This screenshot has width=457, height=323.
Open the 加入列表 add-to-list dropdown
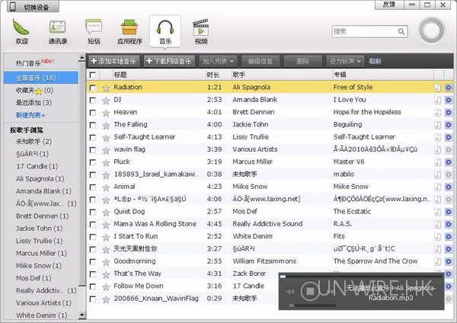click(x=219, y=61)
